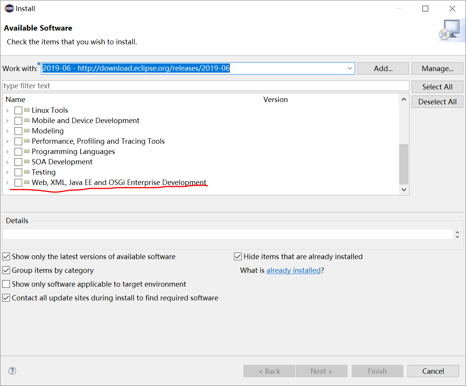466x386 pixels.
Task: Click the Programming Languages category icon
Action: 27,151
